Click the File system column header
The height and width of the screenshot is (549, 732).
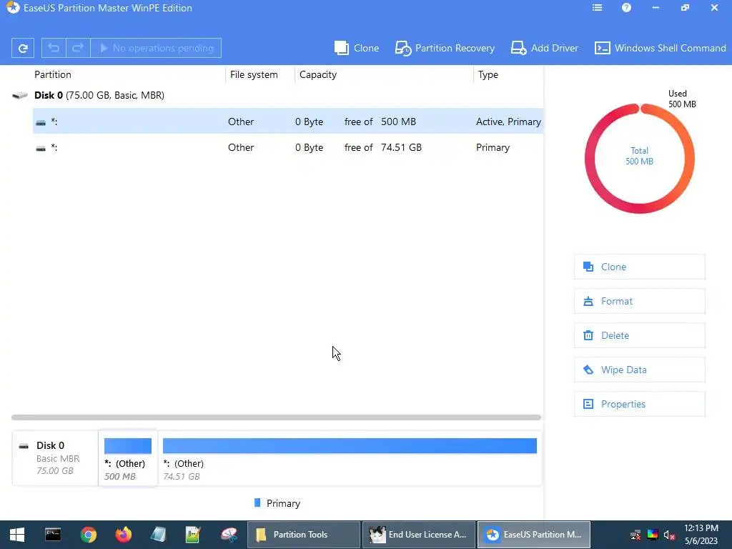[x=254, y=74]
